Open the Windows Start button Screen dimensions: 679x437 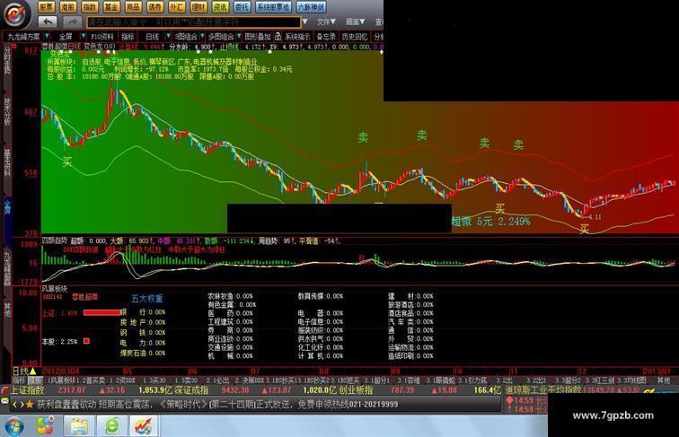(14, 425)
